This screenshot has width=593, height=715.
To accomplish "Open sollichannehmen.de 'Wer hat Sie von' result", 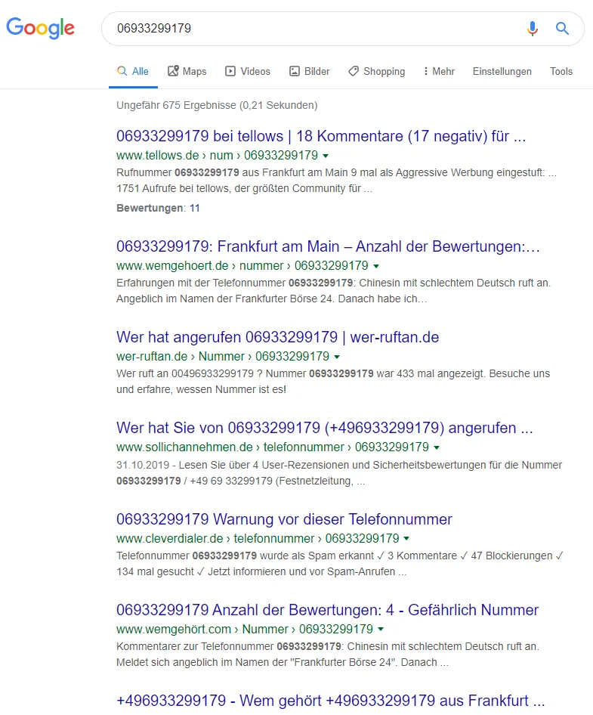I will pyautogui.click(x=325, y=428).
